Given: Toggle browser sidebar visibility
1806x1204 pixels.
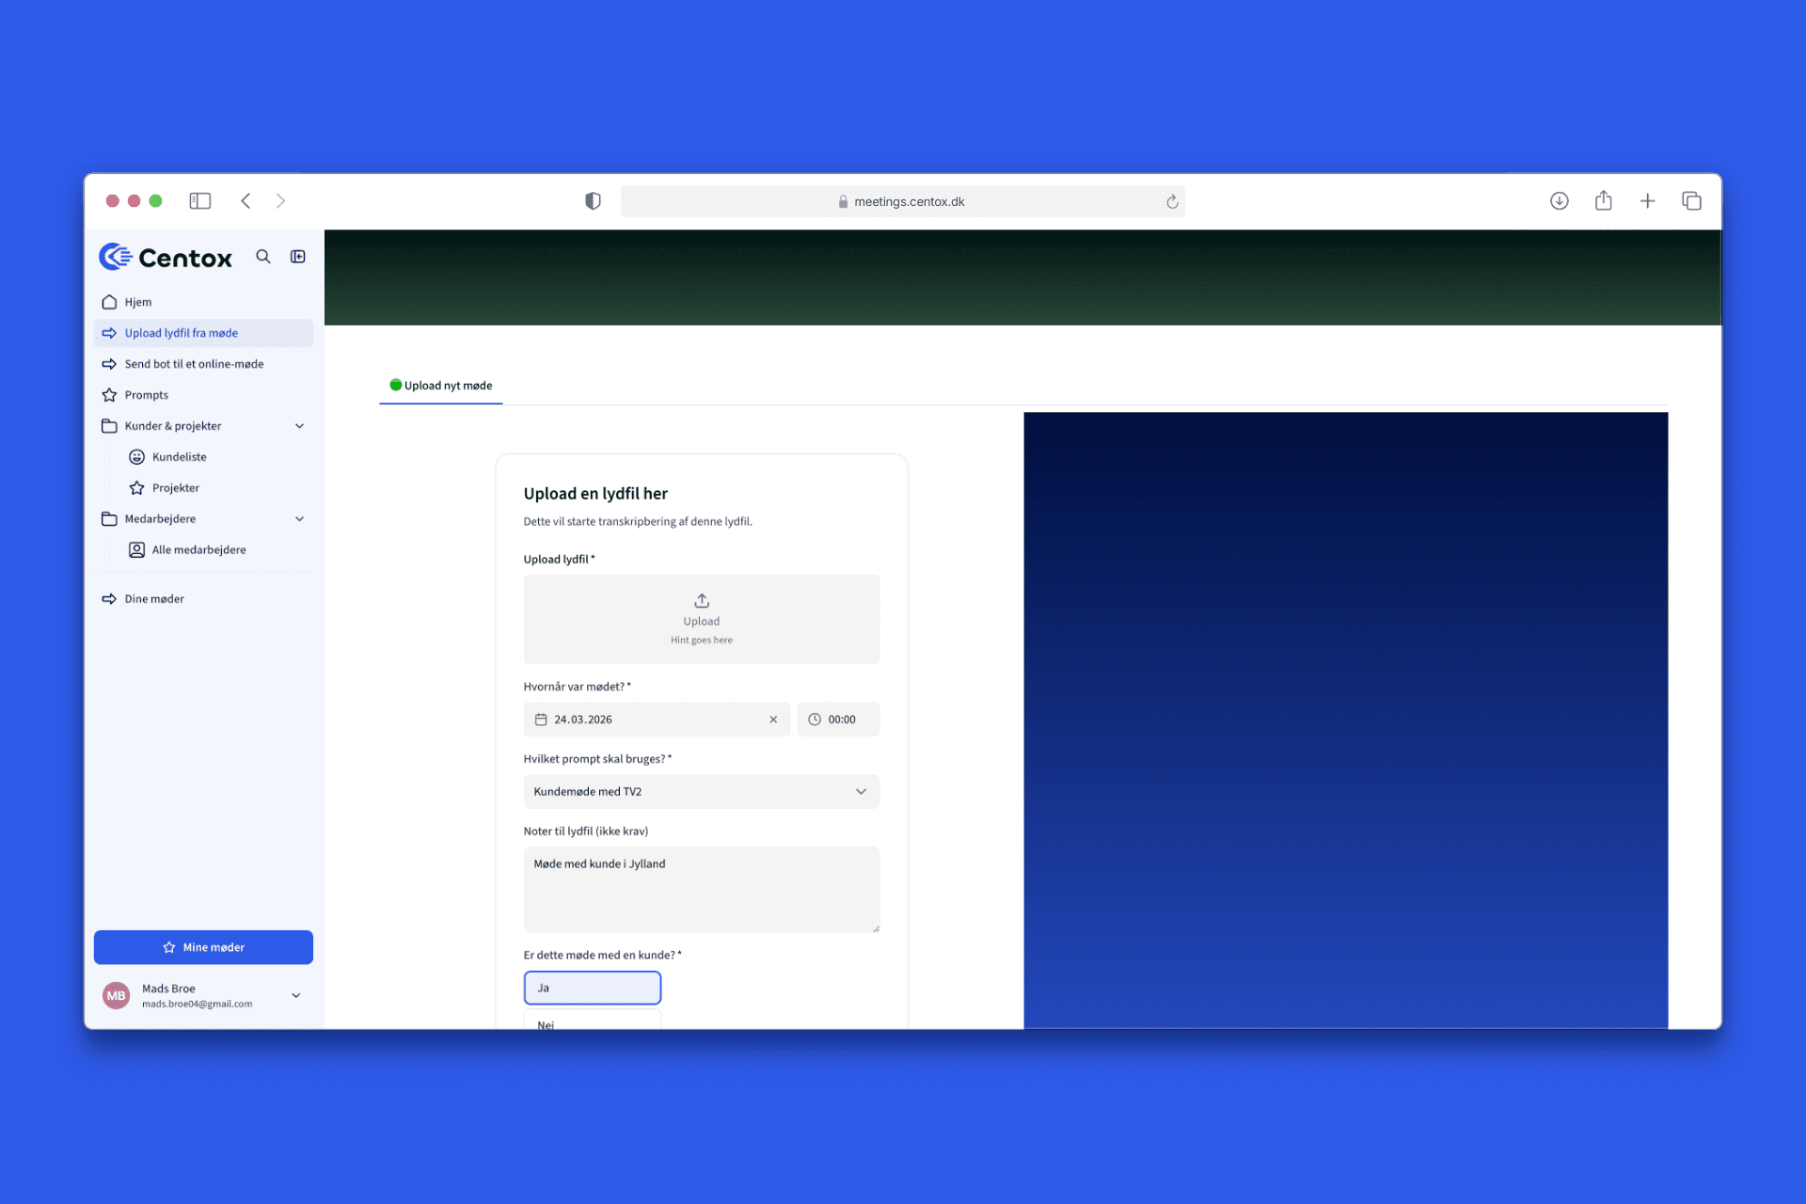Looking at the screenshot, I should [200, 200].
